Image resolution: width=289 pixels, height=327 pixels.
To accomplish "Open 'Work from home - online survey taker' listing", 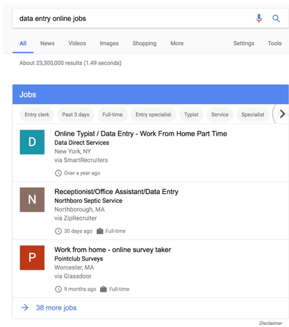I will click(113, 249).
